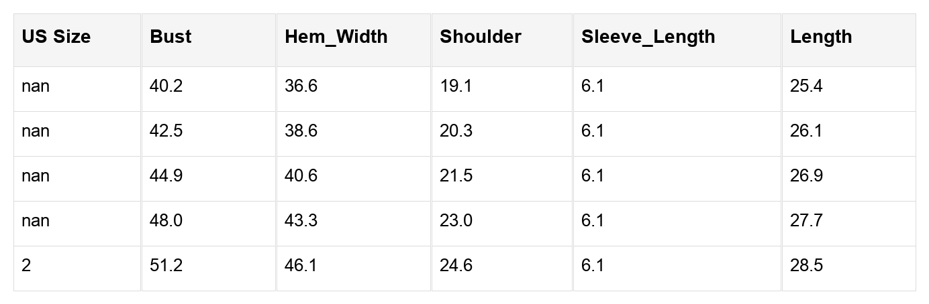Select the Bust column header

[x=170, y=37]
